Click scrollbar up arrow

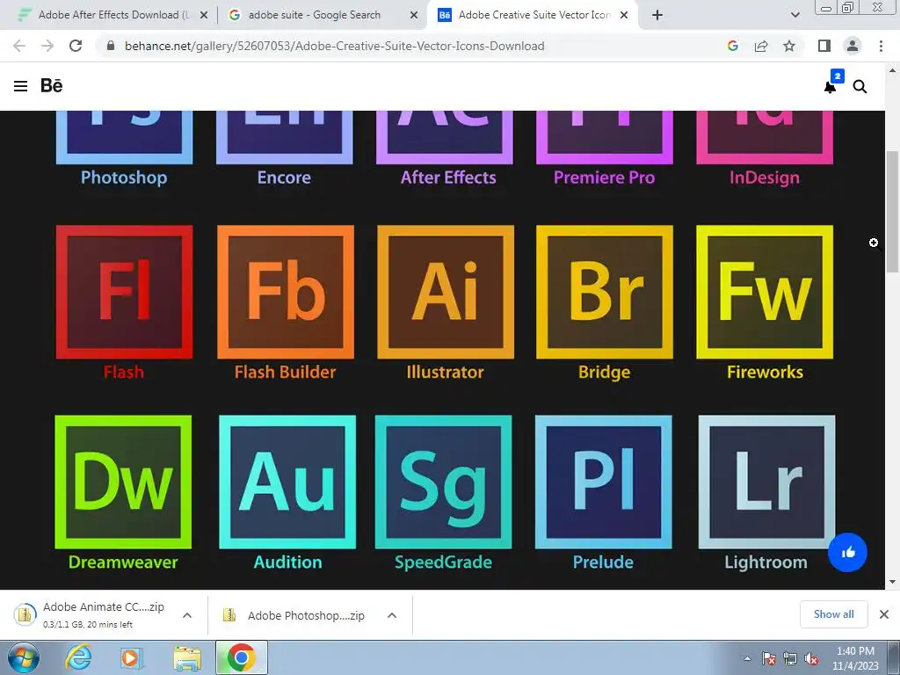coord(892,70)
